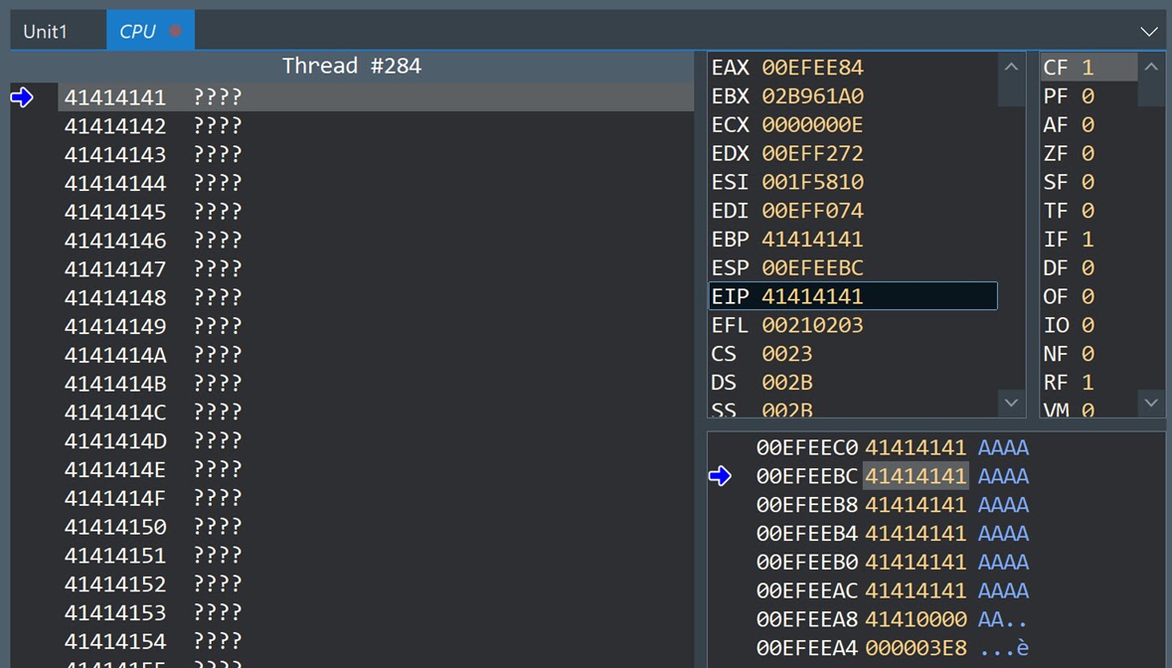Toggle the IF interrupt flag
1172x668 pixels.
(x=1089, y=240)
